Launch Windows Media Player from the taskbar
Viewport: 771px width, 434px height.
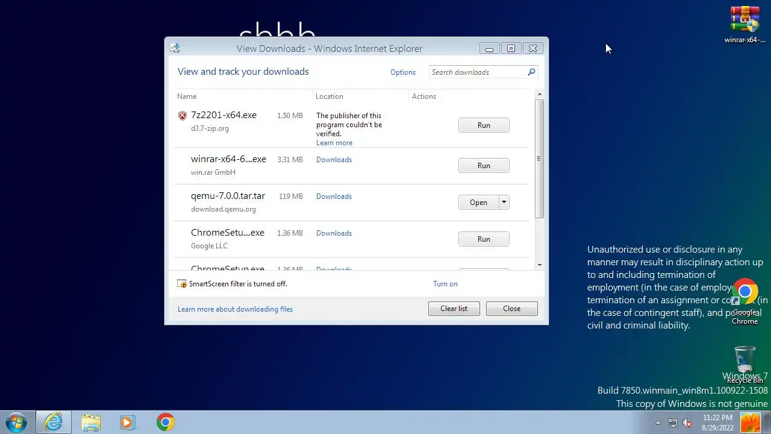click(x=128, y=422)
